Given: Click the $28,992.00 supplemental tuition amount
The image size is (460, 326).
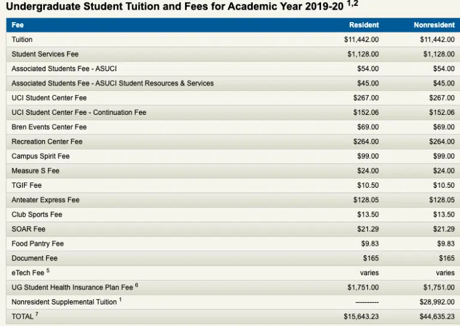Looking at the screenshot, I should coord(437,302).
